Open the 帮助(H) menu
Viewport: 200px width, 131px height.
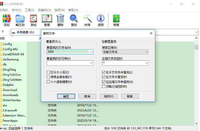(x=73, y=10)
